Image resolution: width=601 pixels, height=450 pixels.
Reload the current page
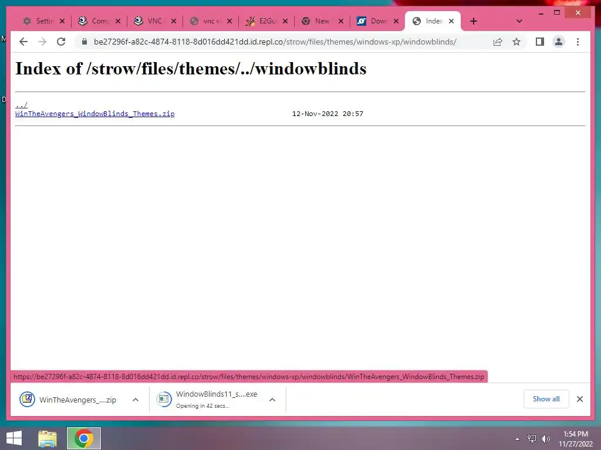click(x=61, y=42)
